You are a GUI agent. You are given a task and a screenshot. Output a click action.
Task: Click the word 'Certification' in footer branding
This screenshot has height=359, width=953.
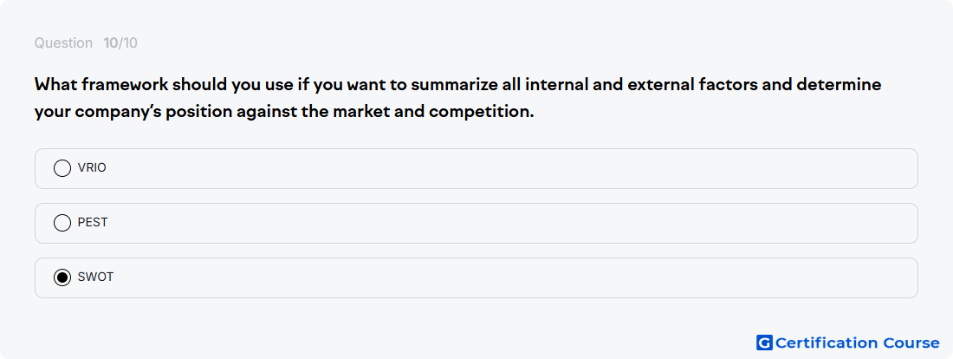(x=827, y=343)
